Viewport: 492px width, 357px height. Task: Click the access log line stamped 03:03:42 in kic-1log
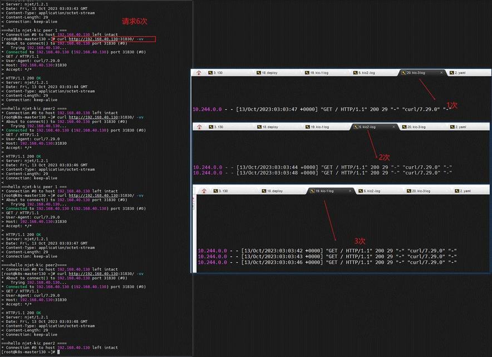(x=327, y=251)
